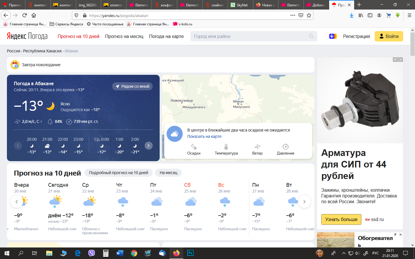Switch to the Новая вкладка tab

pos(266,5)
